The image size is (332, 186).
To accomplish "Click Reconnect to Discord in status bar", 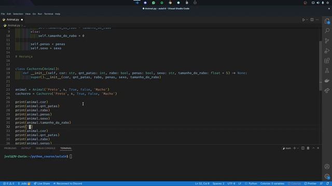I will 67,184.
